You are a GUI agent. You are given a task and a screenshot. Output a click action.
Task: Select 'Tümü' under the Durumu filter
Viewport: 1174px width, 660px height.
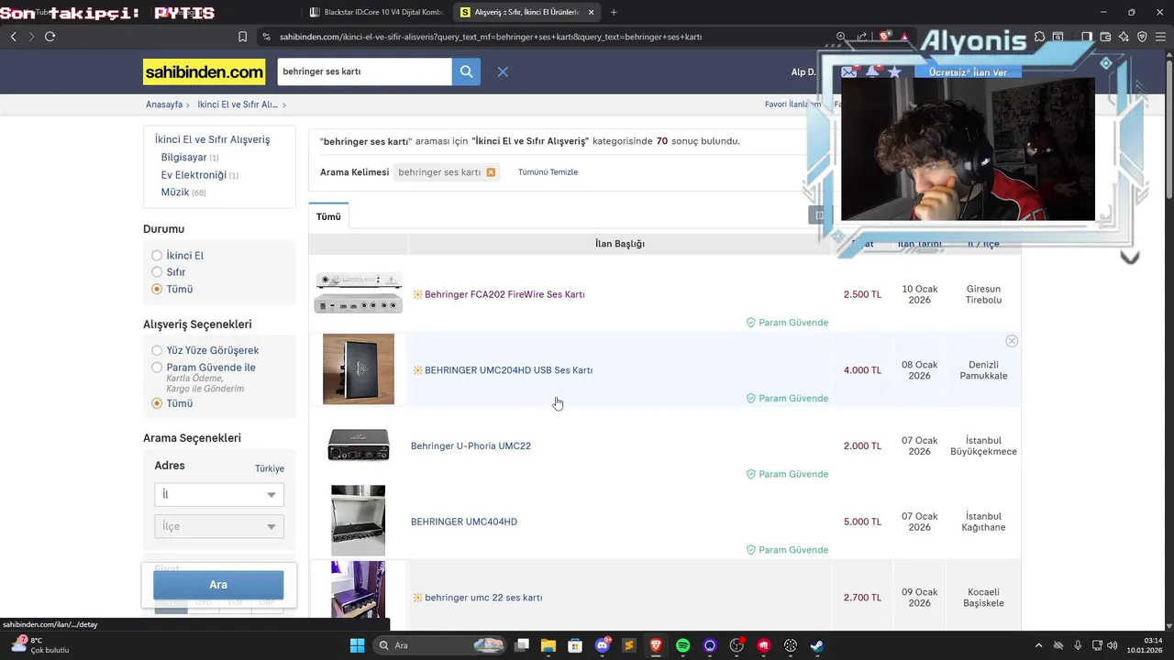pos(157,289)
